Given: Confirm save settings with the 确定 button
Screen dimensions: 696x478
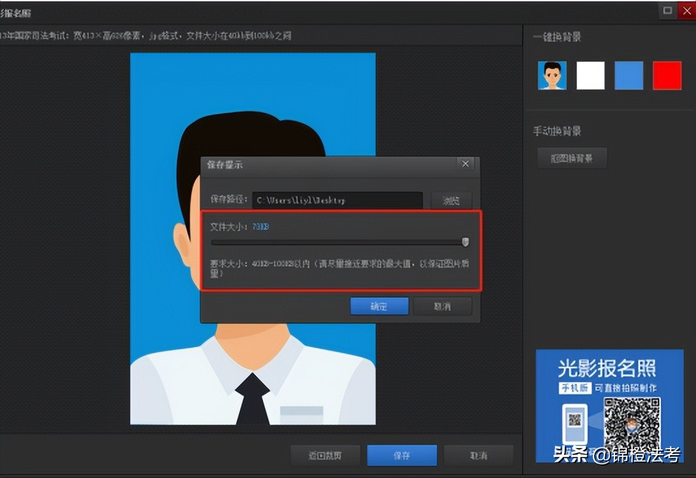Looking at the screenshot, I should pos(379,306).
